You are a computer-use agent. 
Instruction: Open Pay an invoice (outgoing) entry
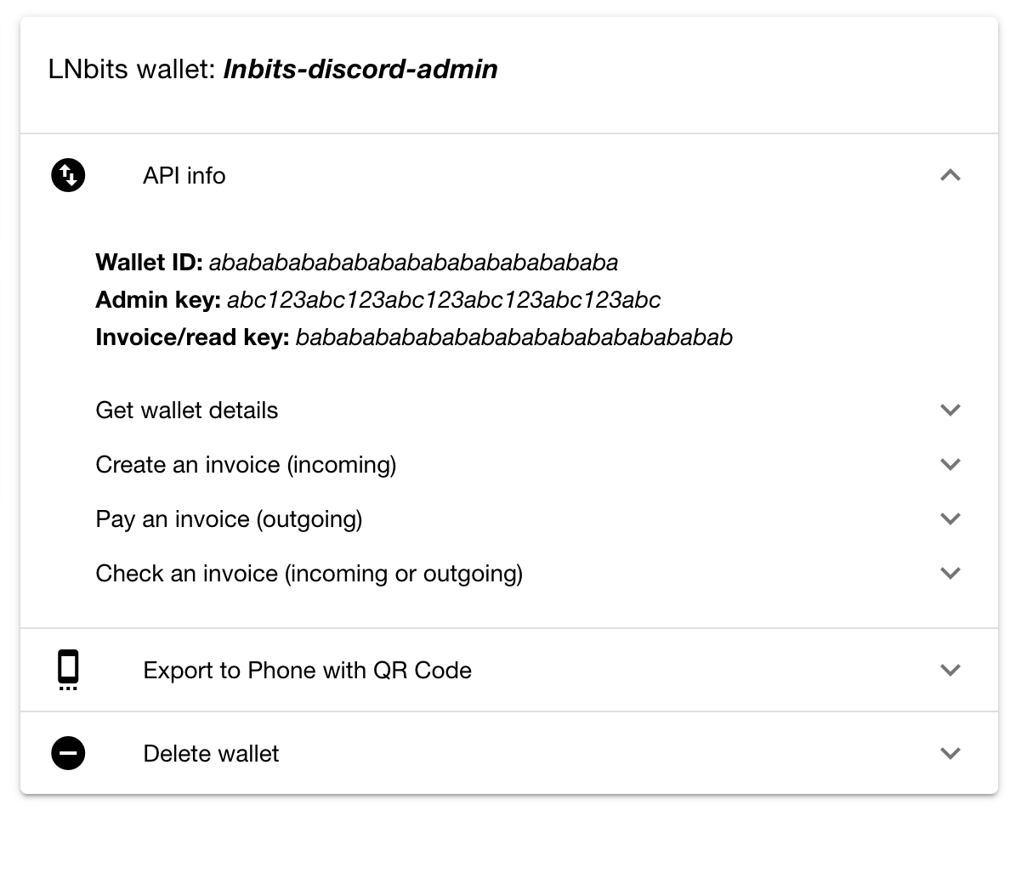coord(229,519)
